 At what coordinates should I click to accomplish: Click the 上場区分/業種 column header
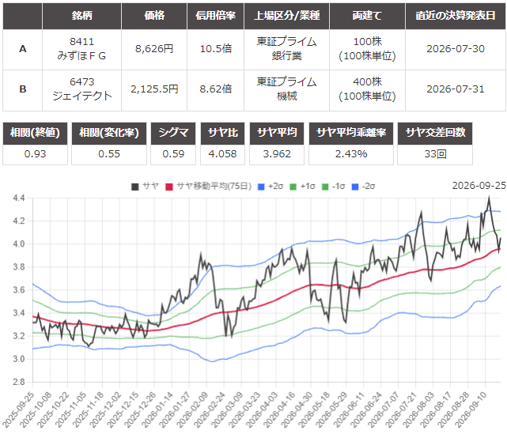(x=287, y=16)
